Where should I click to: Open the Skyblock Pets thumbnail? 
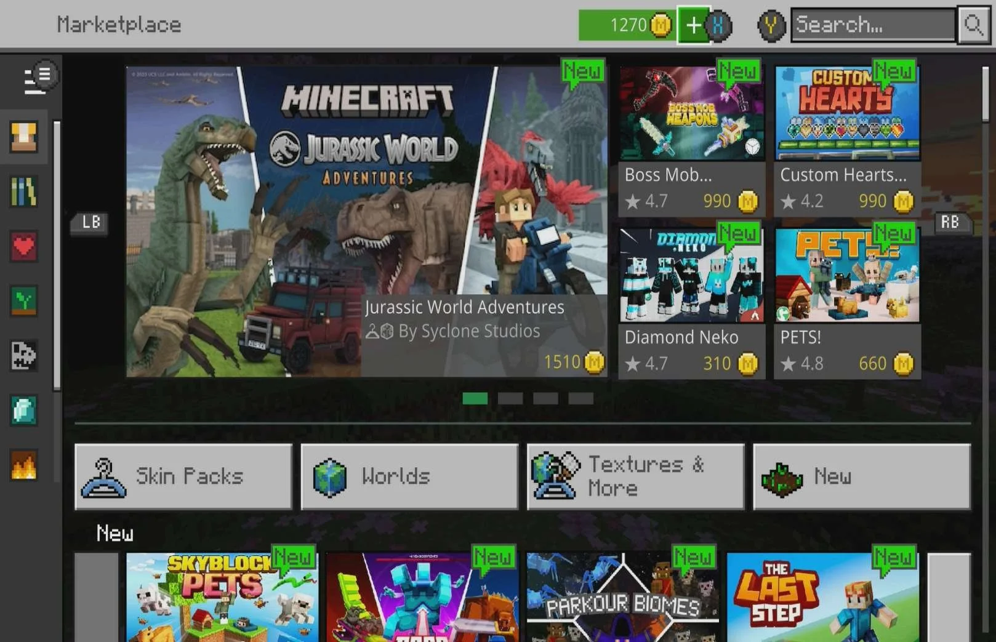coord(222,597)
